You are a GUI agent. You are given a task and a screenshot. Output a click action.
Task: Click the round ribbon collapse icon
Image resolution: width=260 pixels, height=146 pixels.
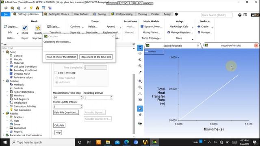pos(176,14)
